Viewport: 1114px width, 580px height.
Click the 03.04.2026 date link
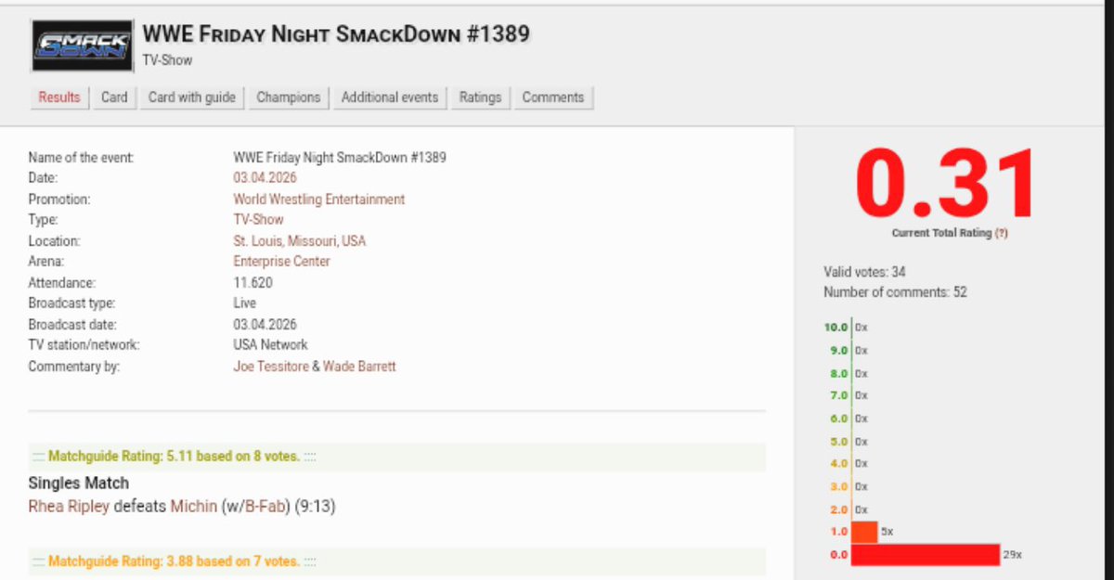[265, 178]
